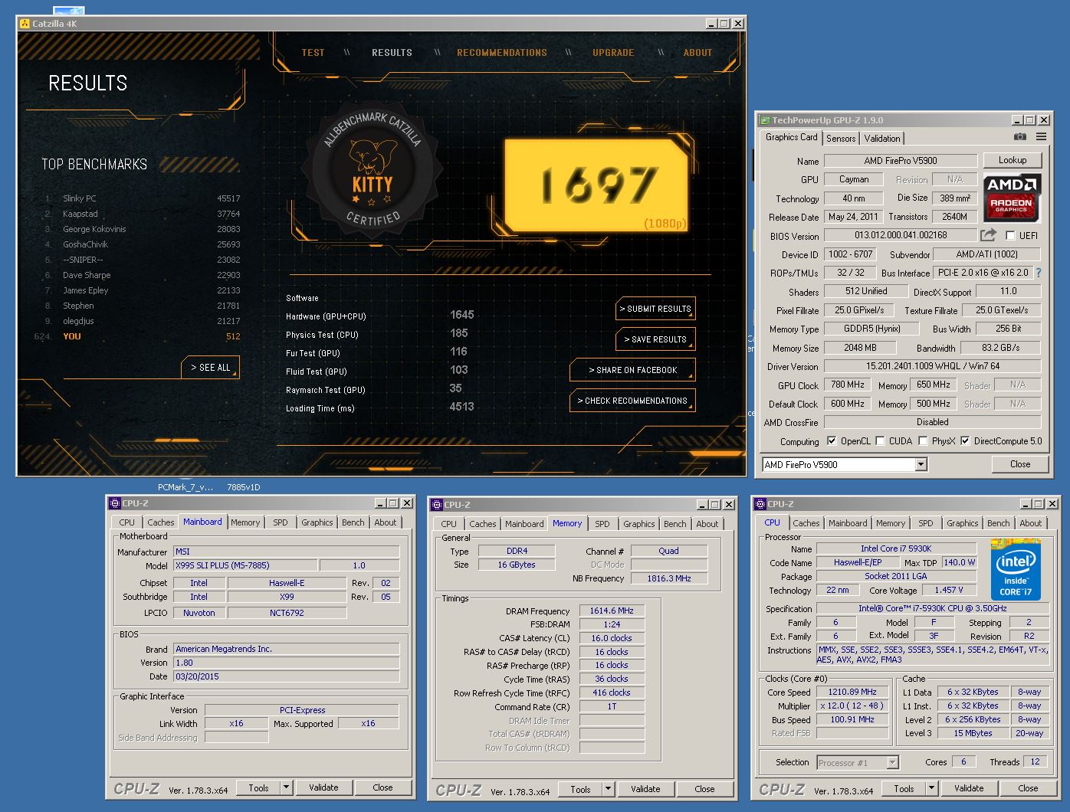Open SPD tab in the CPU-Z Mainboard window
This screenshot has height=812, width=1070.
point(281,522)
